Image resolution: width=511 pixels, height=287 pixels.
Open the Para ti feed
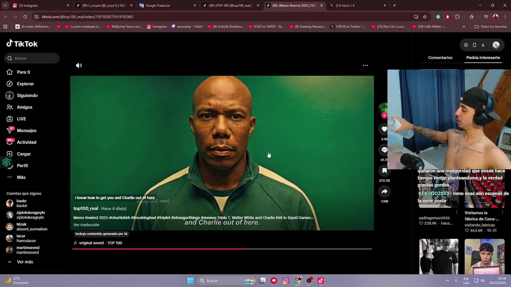[24, 72]
